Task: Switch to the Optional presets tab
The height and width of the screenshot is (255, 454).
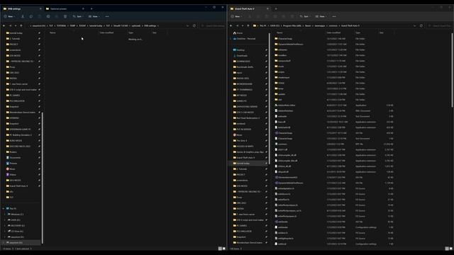Action: click(x=65, y=9)
